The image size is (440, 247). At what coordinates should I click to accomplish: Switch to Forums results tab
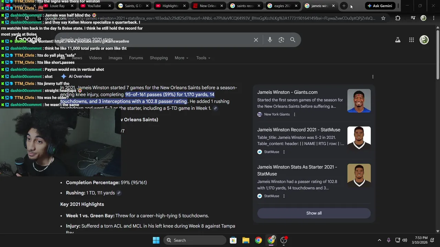(136, 58)
